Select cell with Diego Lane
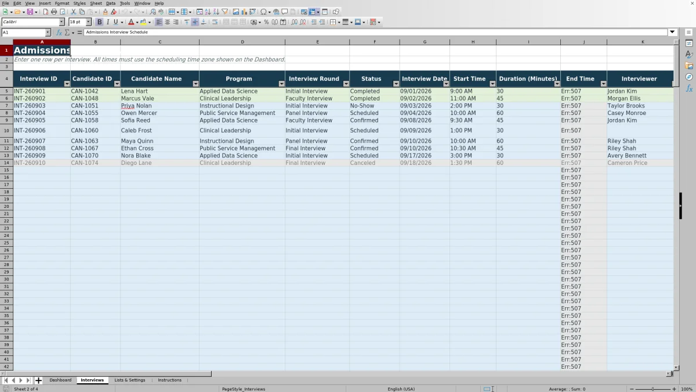696x392 pixels. tap(159, 163)
